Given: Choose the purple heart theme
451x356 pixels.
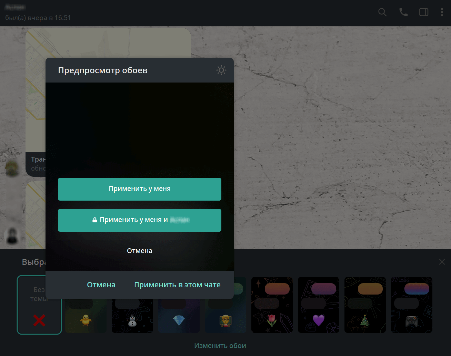Looking at the screenshot, I should 319,305.
